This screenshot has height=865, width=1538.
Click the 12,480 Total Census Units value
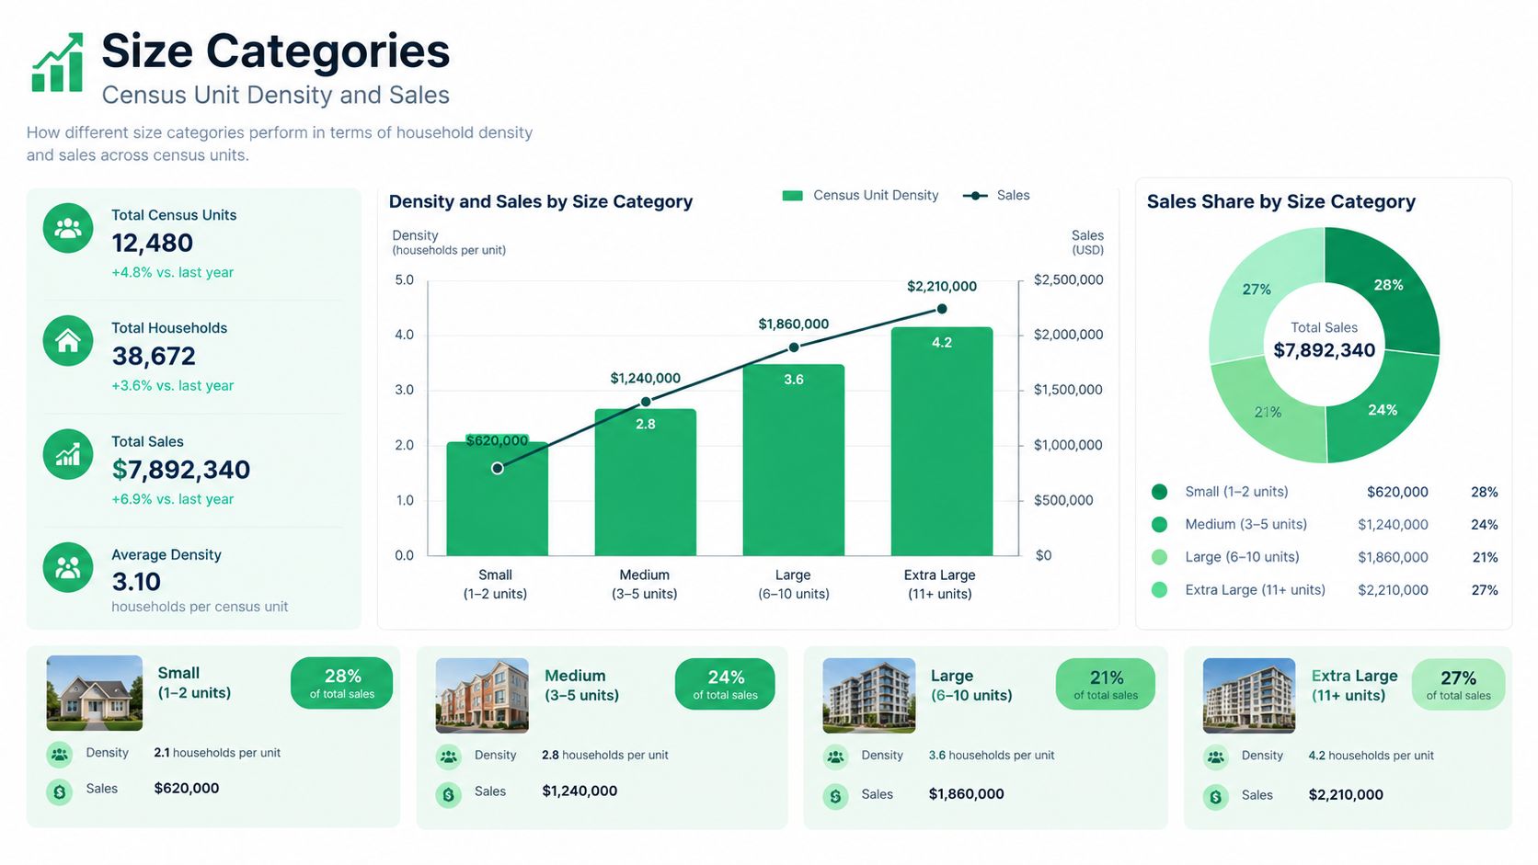(153, 243)
